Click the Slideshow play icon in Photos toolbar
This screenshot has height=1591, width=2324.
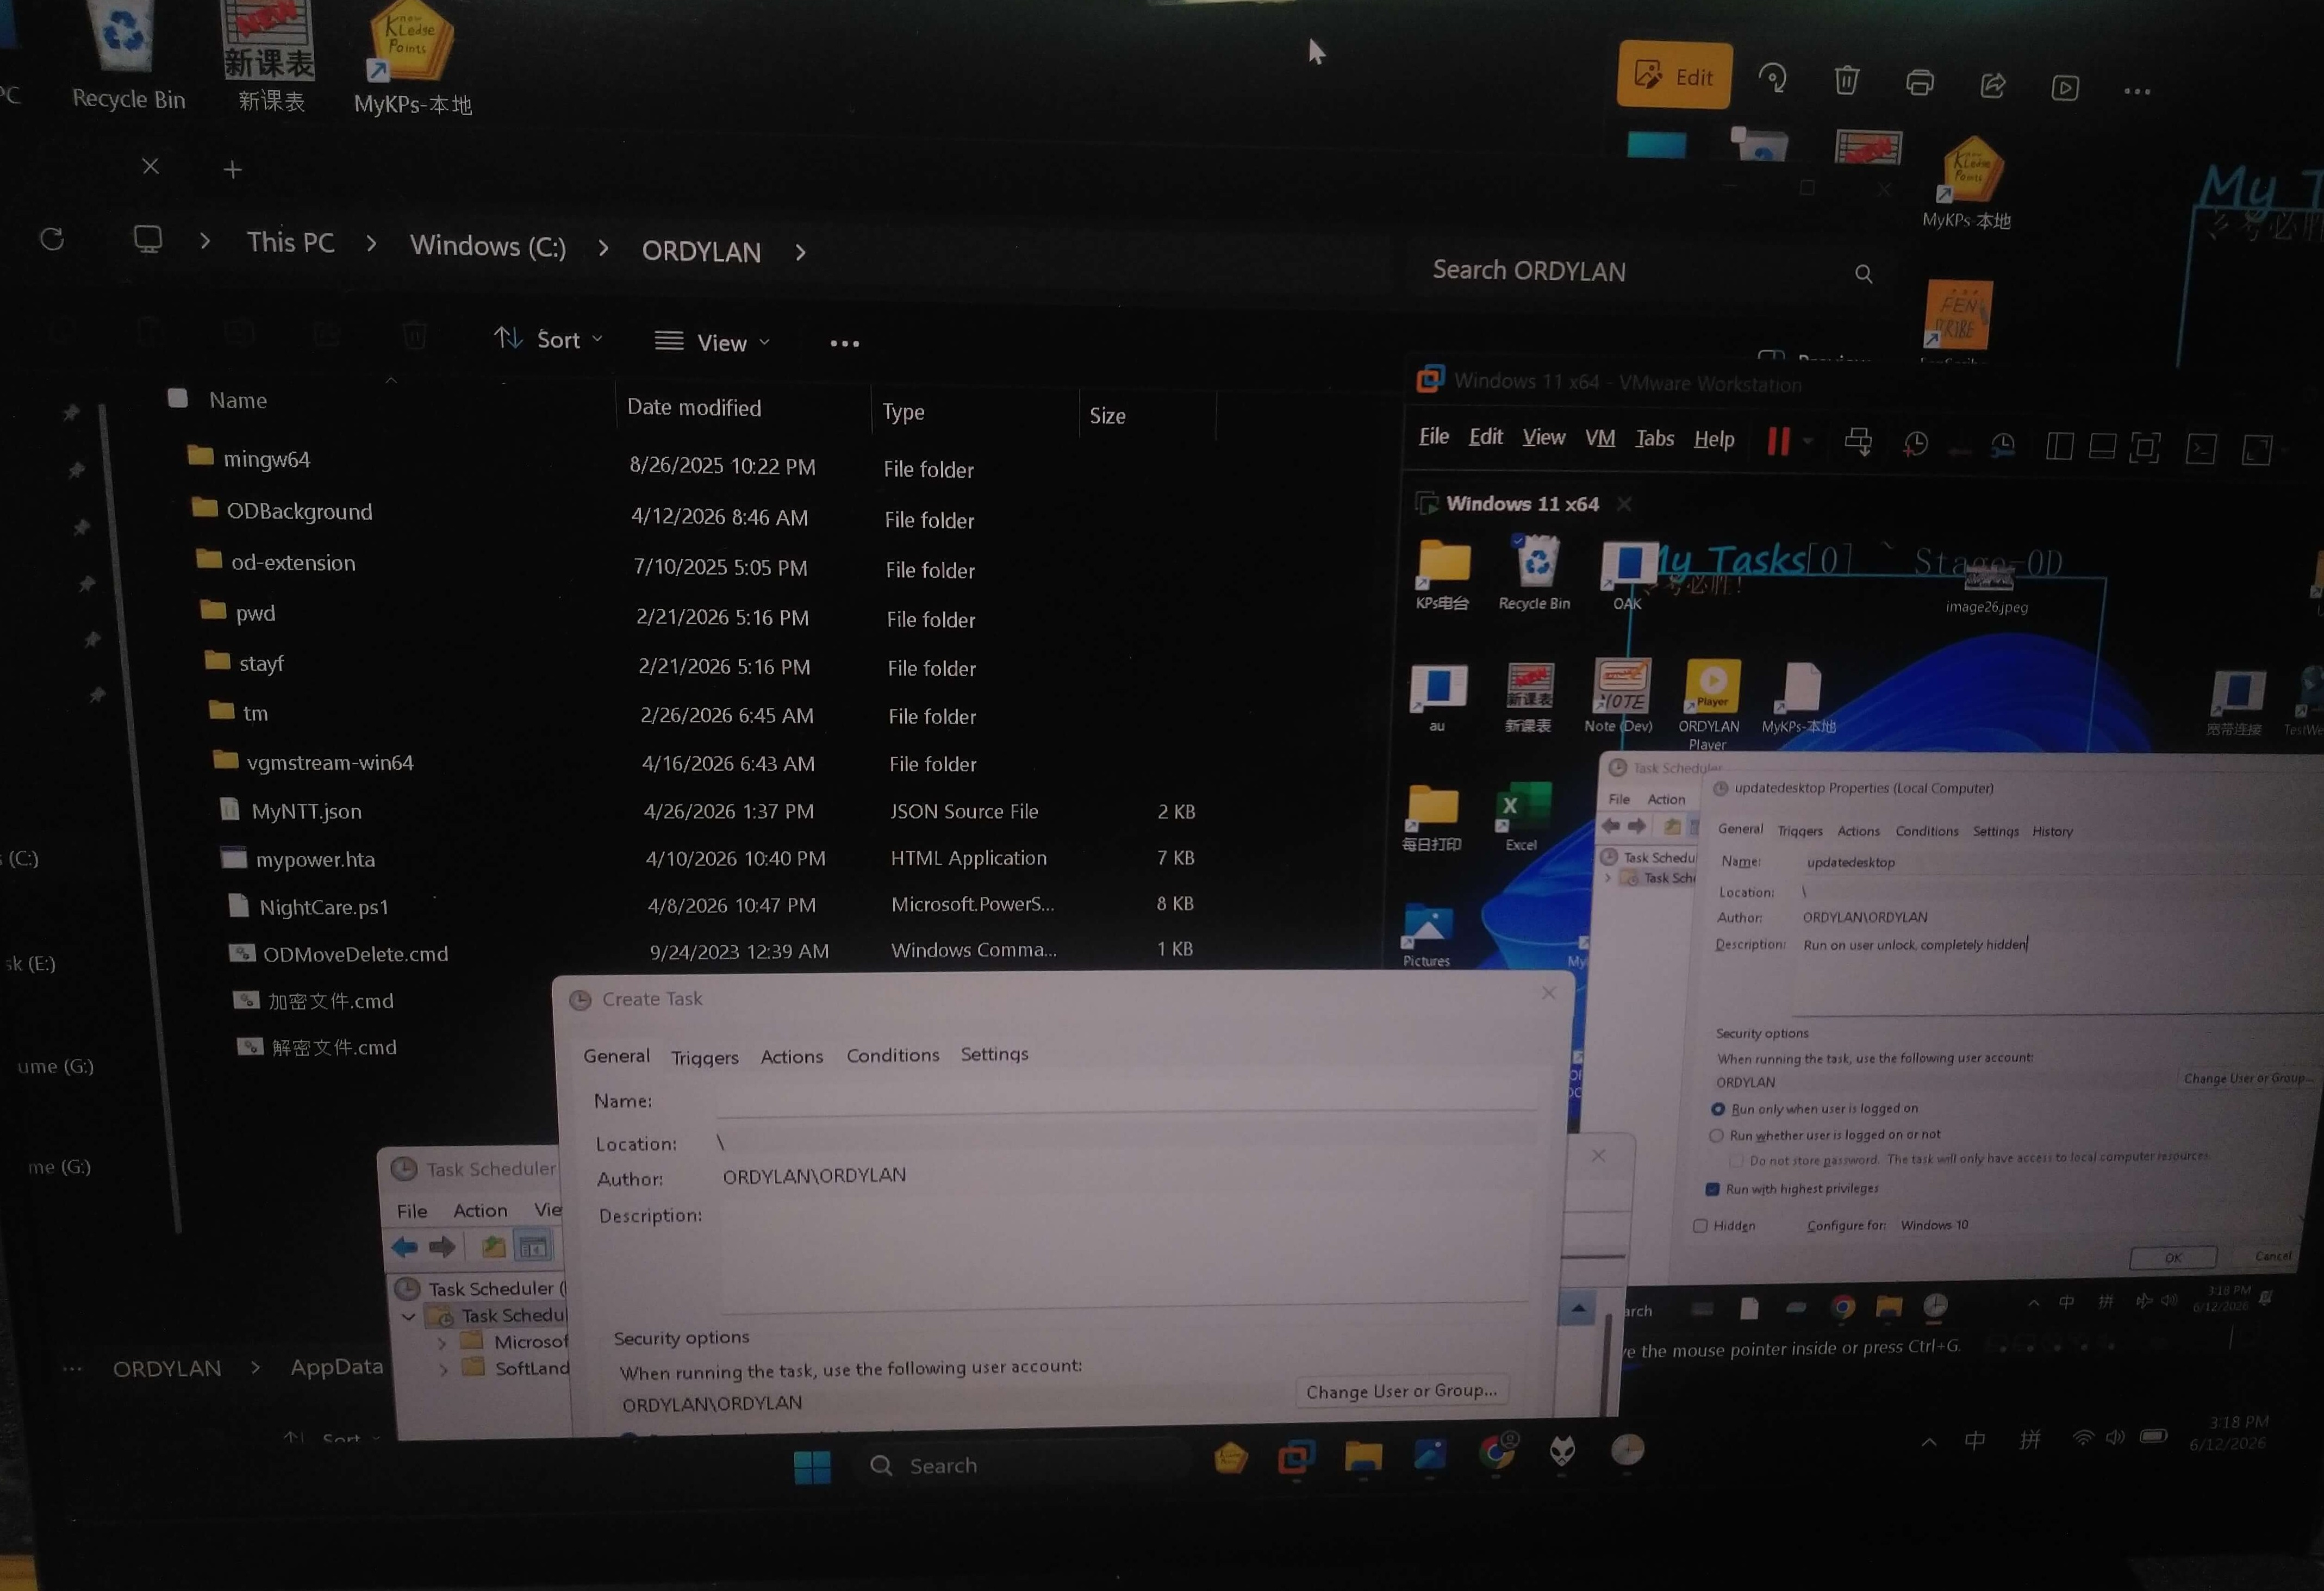point(2065,88)
